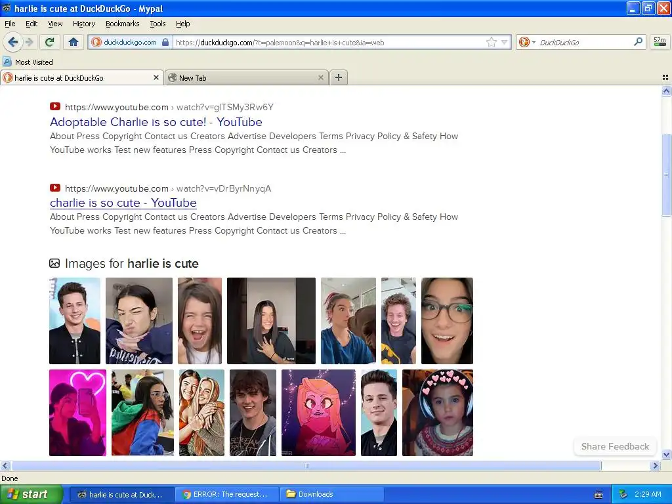Focus the URL address field
Image resolution: width=672 pixels, height=504 pixels.
click(330, 43)
